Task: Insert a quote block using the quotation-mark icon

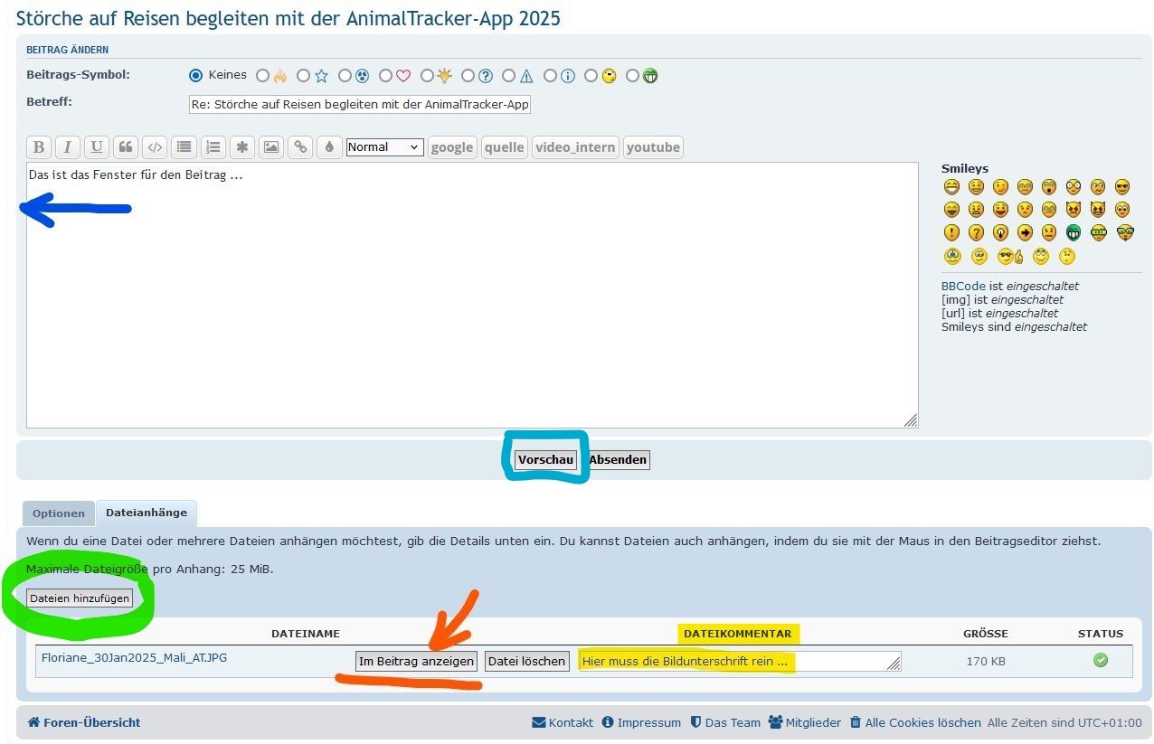Action: coord(126,147)
